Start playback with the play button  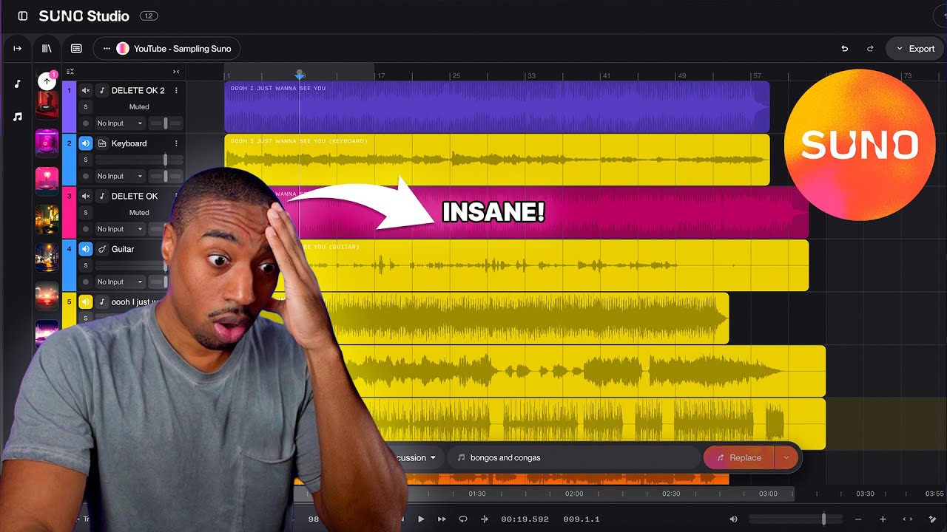coord(421,519)
